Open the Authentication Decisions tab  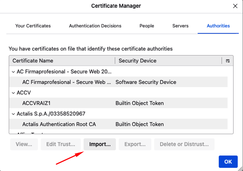[95, 26]
